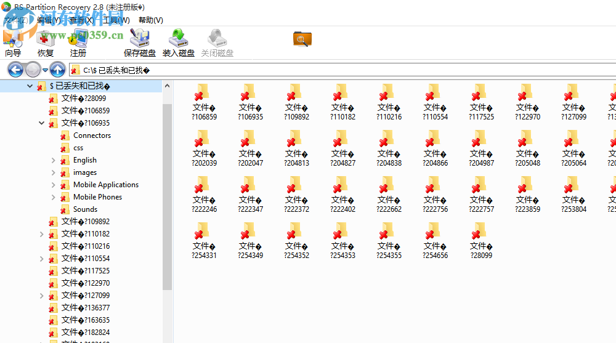This screenshot has width=616, height=343.
Task: Open navigation history dropdown arrow
Action: pos(45,70)
